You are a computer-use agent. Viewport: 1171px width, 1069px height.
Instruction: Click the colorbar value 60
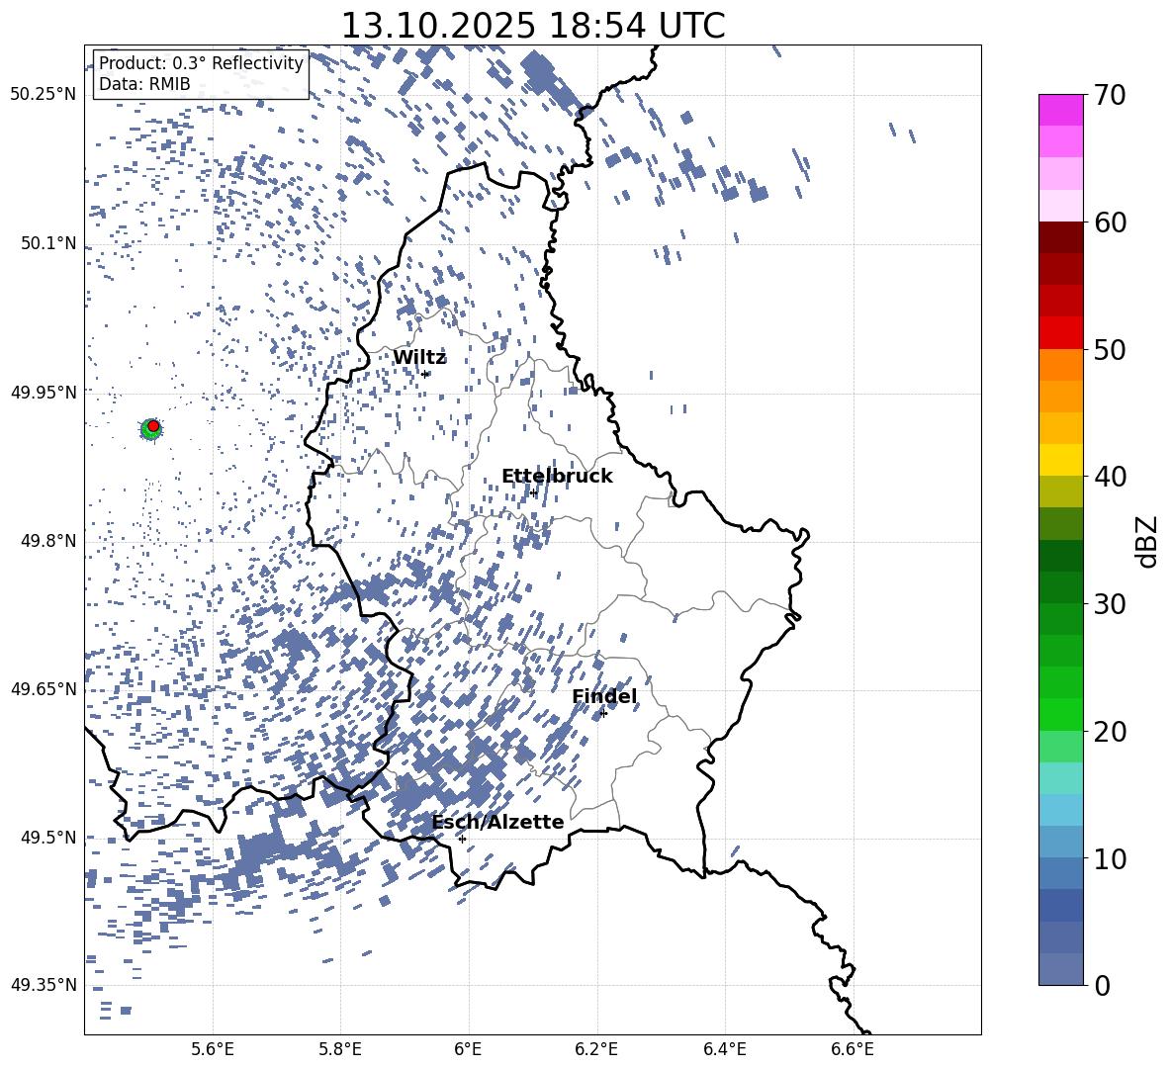click(1110, 222)
